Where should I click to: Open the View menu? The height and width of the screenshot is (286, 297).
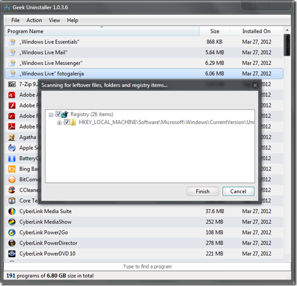[55, 20]
